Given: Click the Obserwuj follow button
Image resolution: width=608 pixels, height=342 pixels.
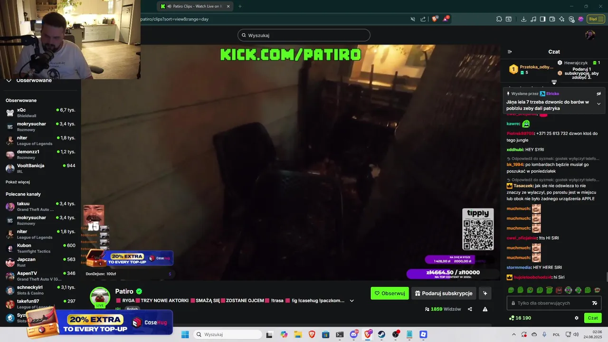Looking at the screenshot, I should (x=389, y=293).
